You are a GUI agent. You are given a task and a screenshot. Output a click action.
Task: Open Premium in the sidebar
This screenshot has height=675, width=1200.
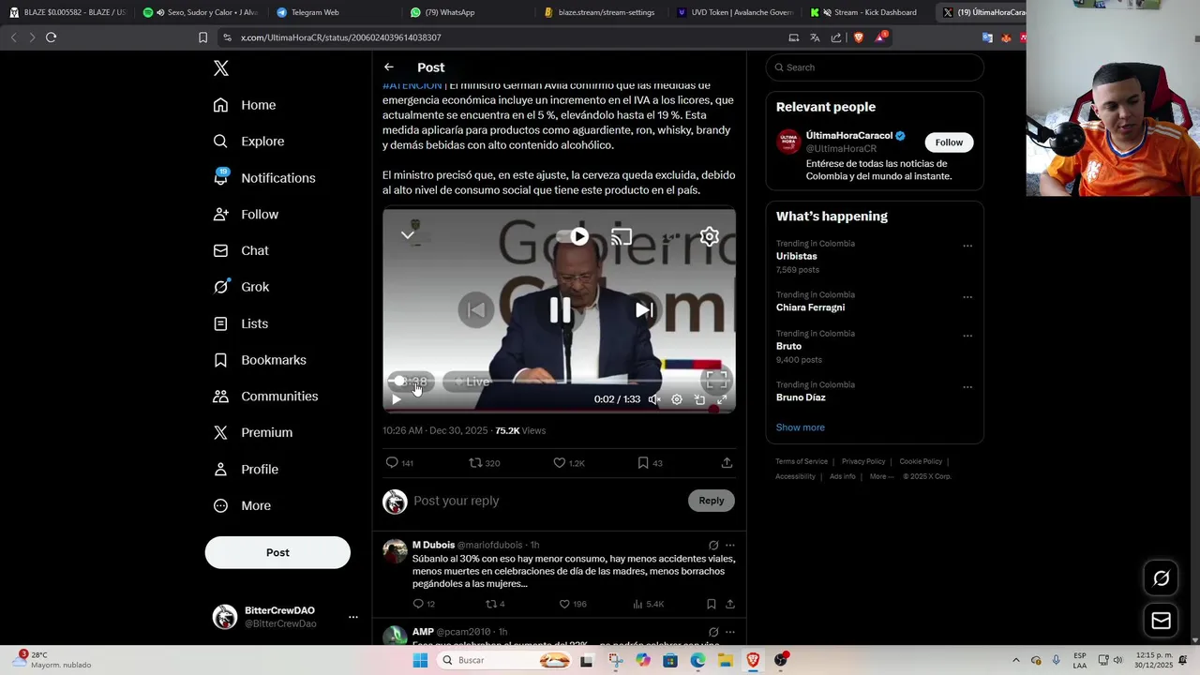253,433
